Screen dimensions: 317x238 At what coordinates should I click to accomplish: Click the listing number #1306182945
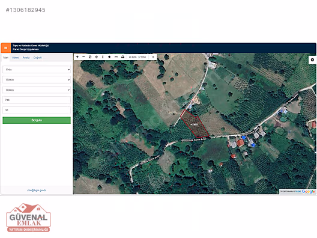(26, 10)
